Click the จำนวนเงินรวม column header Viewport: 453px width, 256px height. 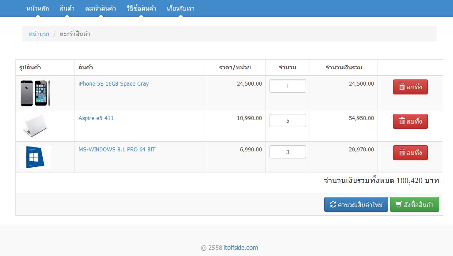point(344,68)
